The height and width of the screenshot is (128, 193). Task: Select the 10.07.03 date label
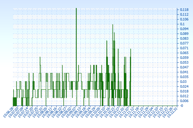click(x=13, y=112)
